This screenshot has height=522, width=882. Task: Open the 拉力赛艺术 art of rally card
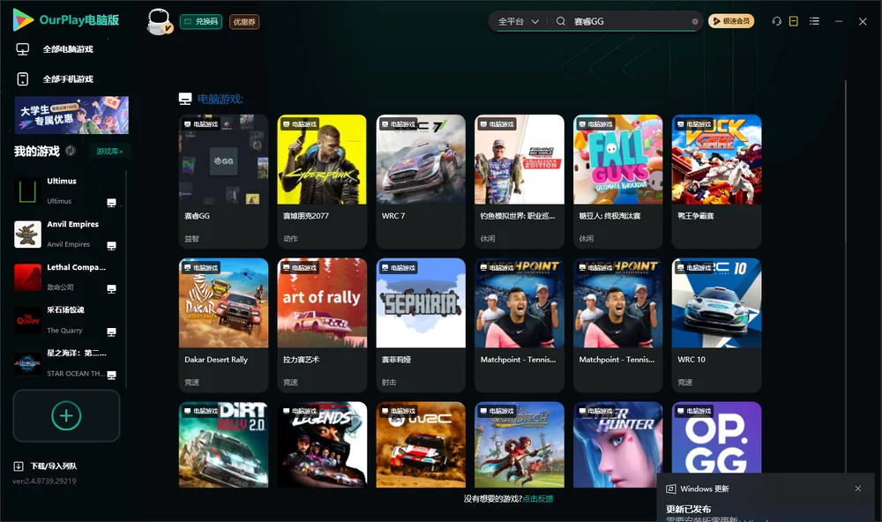(x=322, y=325)
